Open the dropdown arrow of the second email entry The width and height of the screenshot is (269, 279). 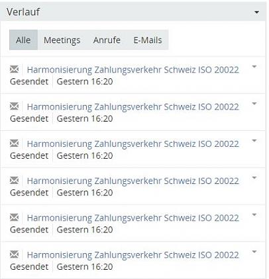pos(254,104)
